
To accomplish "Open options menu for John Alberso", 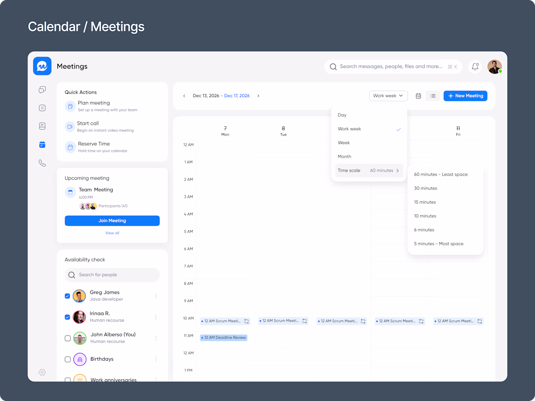I will pos(156,338).
